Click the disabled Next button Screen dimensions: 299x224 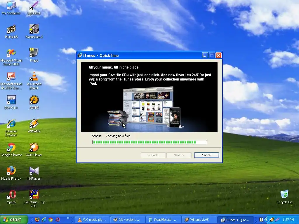(179, 155)
